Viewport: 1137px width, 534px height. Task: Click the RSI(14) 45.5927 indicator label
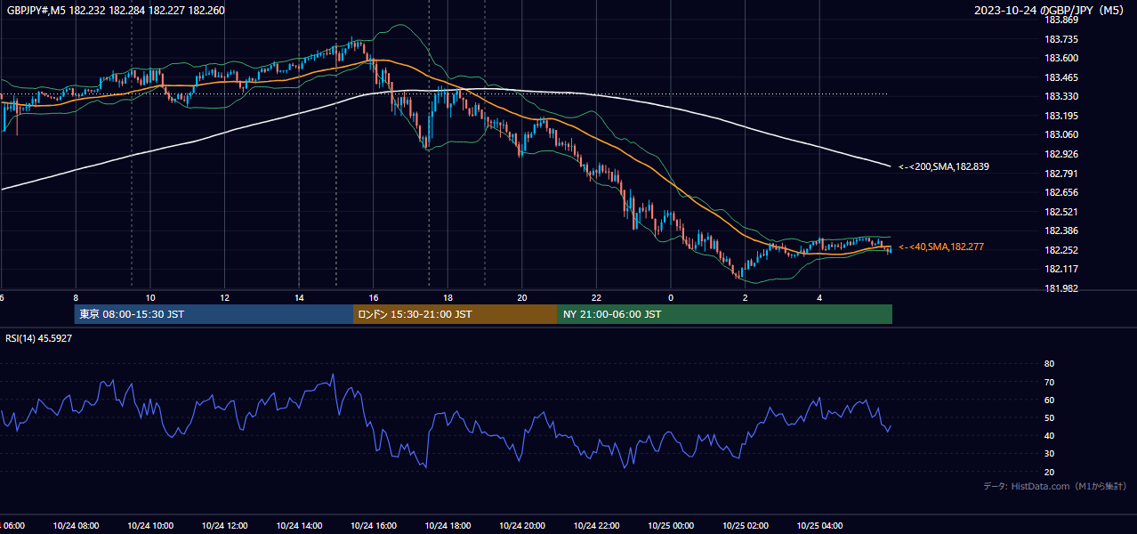[x=39, y=338]
